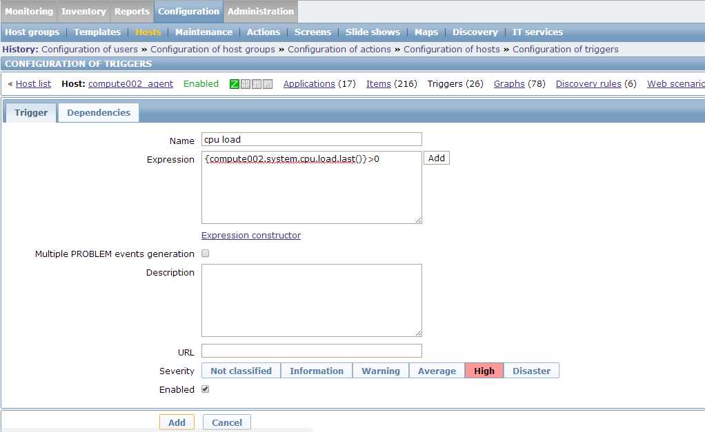
Task: Click history link Configuration of actions
Action: 339,50
